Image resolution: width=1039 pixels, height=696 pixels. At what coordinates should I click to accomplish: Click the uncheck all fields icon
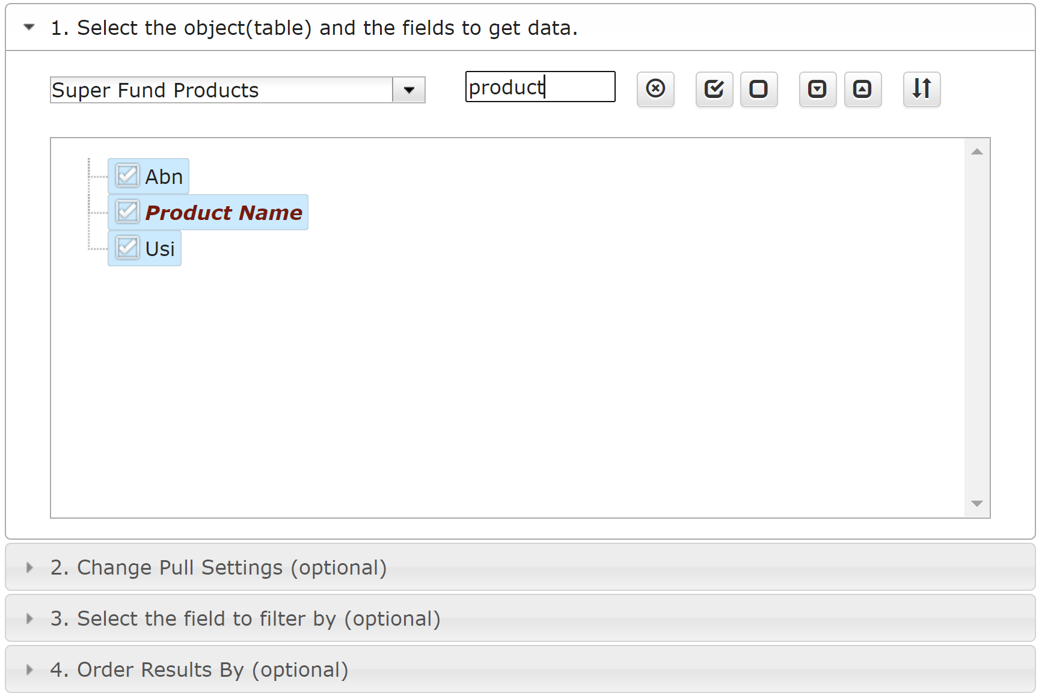pos(759,89)
